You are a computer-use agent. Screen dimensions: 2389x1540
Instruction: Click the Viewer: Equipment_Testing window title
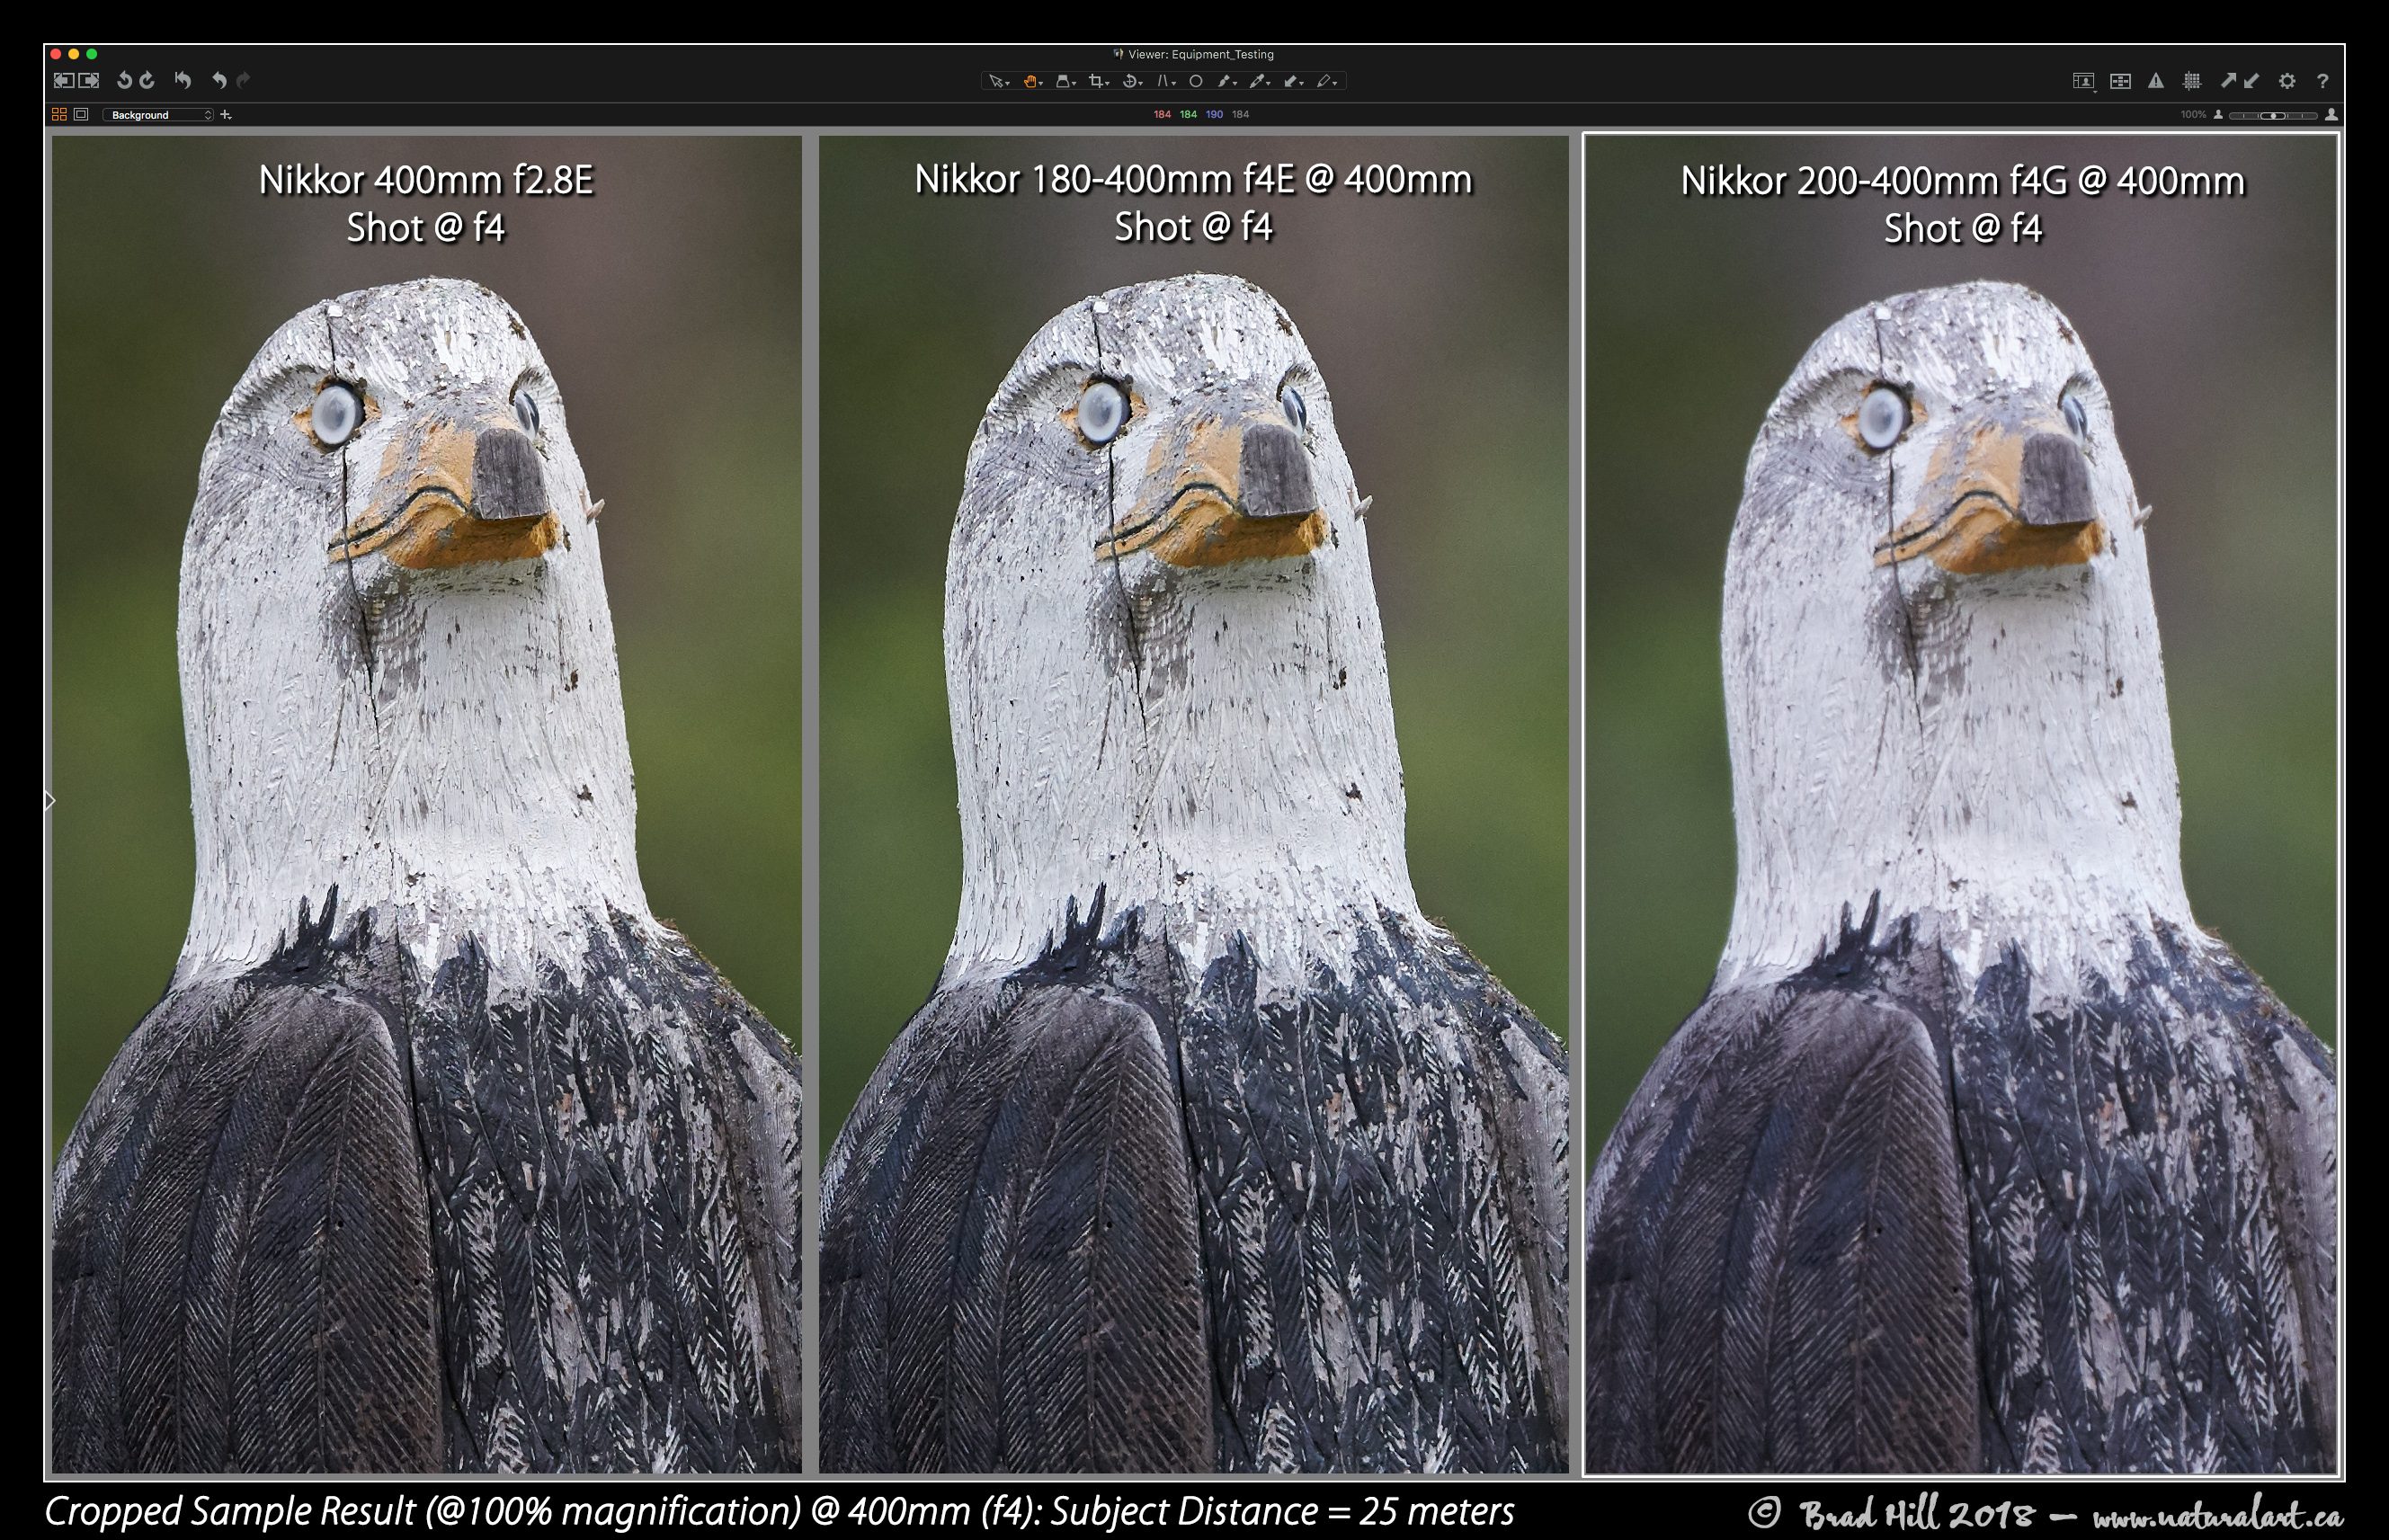pyautogui.click(x=1200, y=54)
